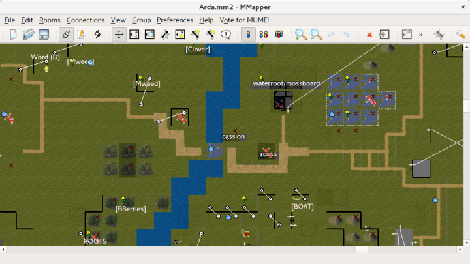Select the move map crosshair tool
470x264 pixels.
click(x=119, y=35)
